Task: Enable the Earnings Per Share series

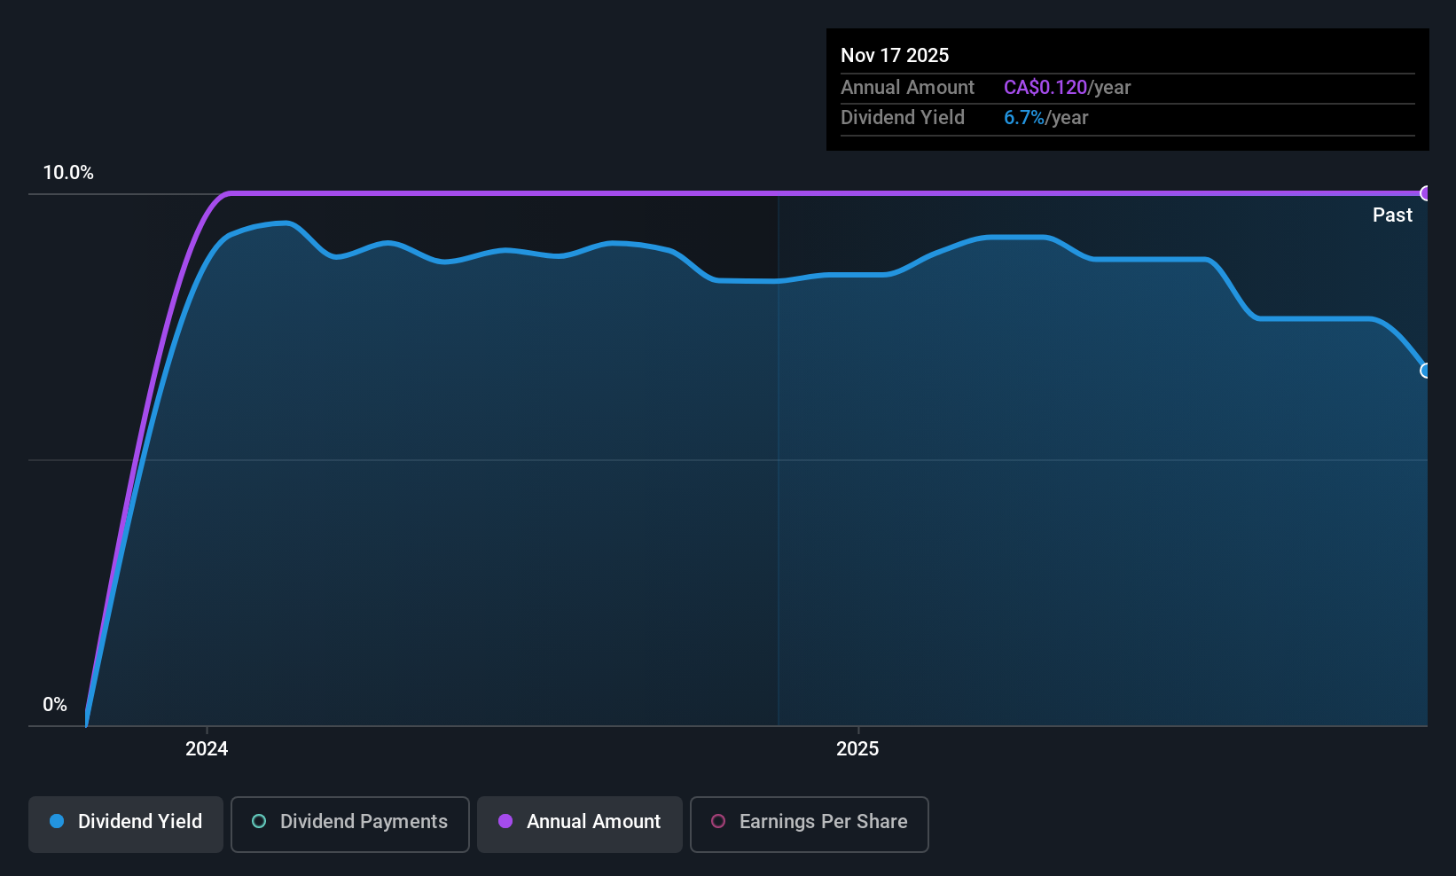Action: click(809, 824)
